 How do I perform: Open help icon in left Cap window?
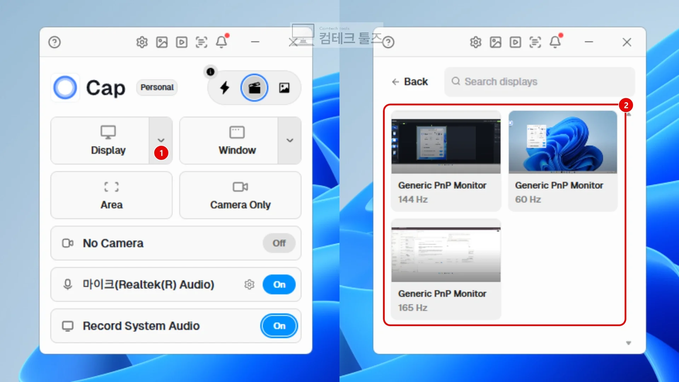(x=54, y=42)
